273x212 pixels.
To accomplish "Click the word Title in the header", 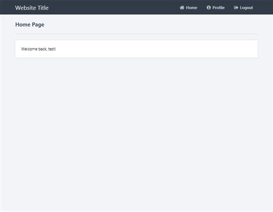I will pos(43,8).
